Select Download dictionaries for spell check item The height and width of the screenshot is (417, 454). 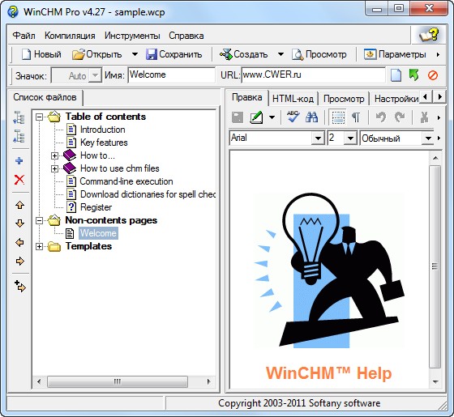pos(148,194)
